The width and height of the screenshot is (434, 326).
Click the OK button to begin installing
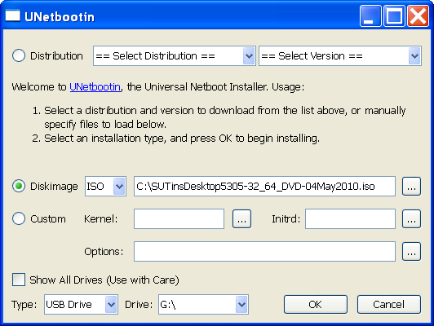[316, 305]
